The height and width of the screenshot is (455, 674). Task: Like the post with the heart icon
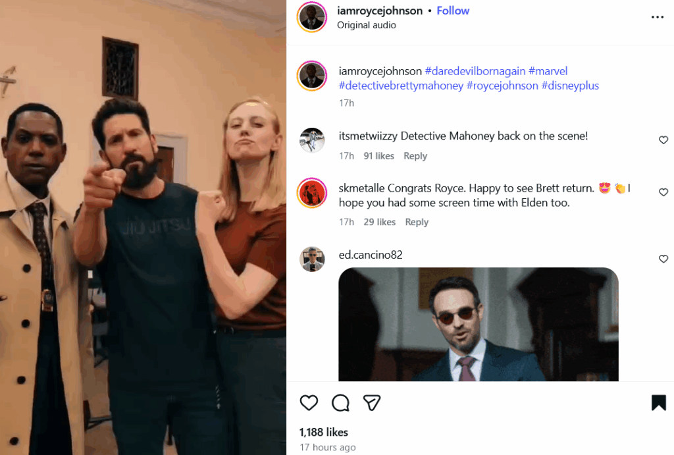[309, 403]
